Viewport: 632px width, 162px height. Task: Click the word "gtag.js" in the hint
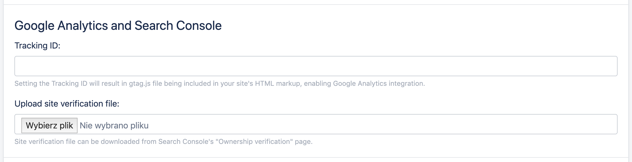pos(140,84)
